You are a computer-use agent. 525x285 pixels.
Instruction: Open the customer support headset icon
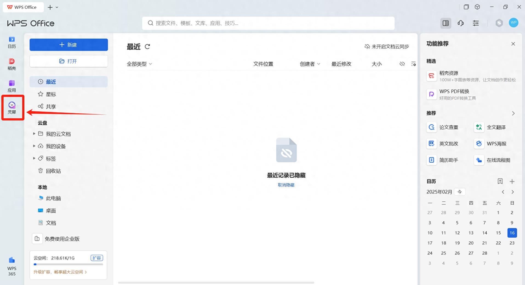tap(461, 23)
